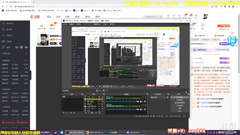Viewport: 240px width, 135px height.
Task: Open 排行榜 ranking in Douyu sidebar
Action: (9, 29)
